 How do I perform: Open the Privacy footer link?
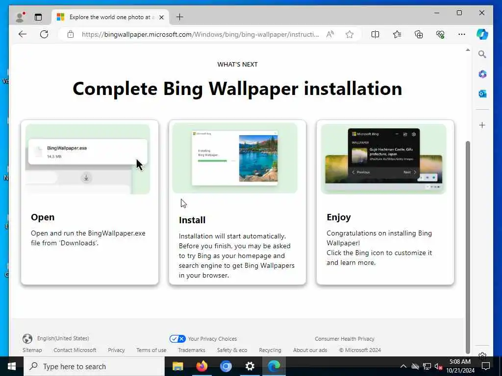point(116,350)
